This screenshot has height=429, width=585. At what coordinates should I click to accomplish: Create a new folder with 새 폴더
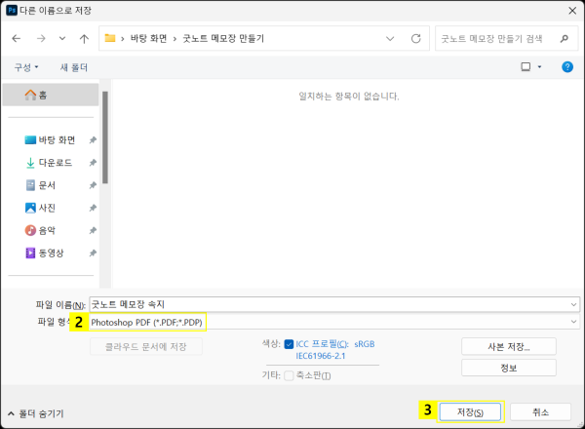coord(74,67)
